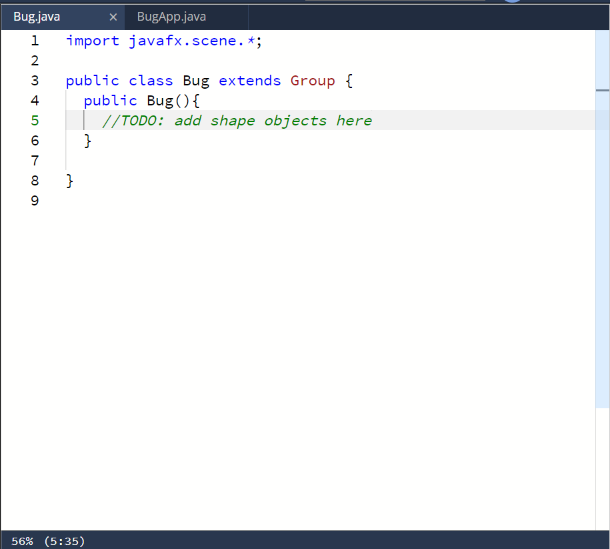Select line number 5 in the gutter
The width and height of the screenshot is (610, 549).
click(35, 121)
